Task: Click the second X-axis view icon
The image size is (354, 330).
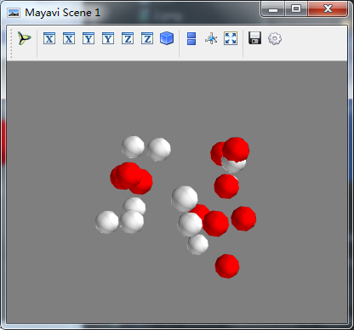Action: [x=69, y=38]
